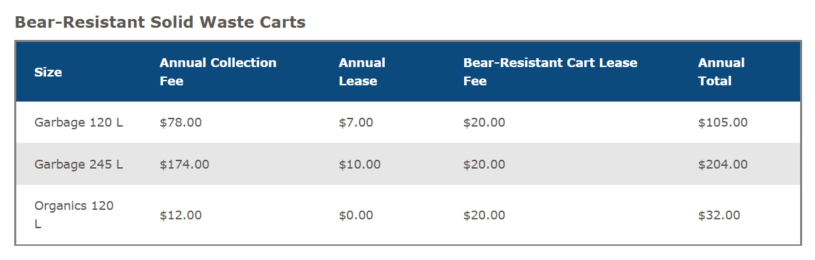
Task: Click the $20.00 fee in Garbage 245 L row
Action: (485, 164)
